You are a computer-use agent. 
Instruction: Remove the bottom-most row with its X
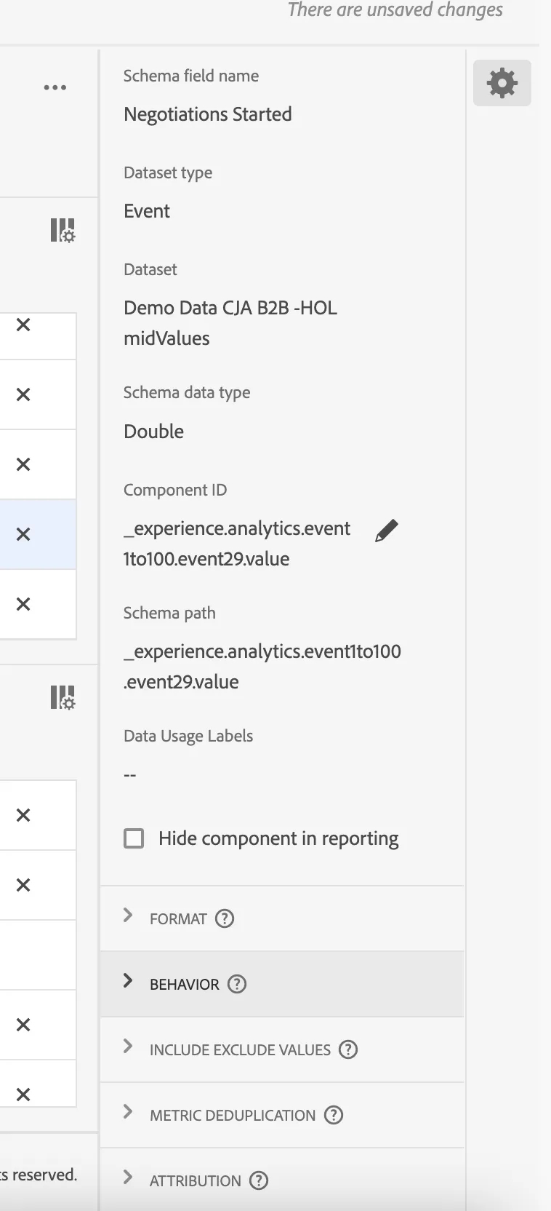[x=23, y=1095]
